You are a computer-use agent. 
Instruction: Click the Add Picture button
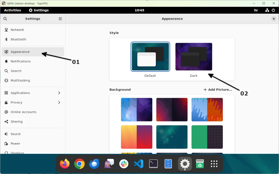218,89
